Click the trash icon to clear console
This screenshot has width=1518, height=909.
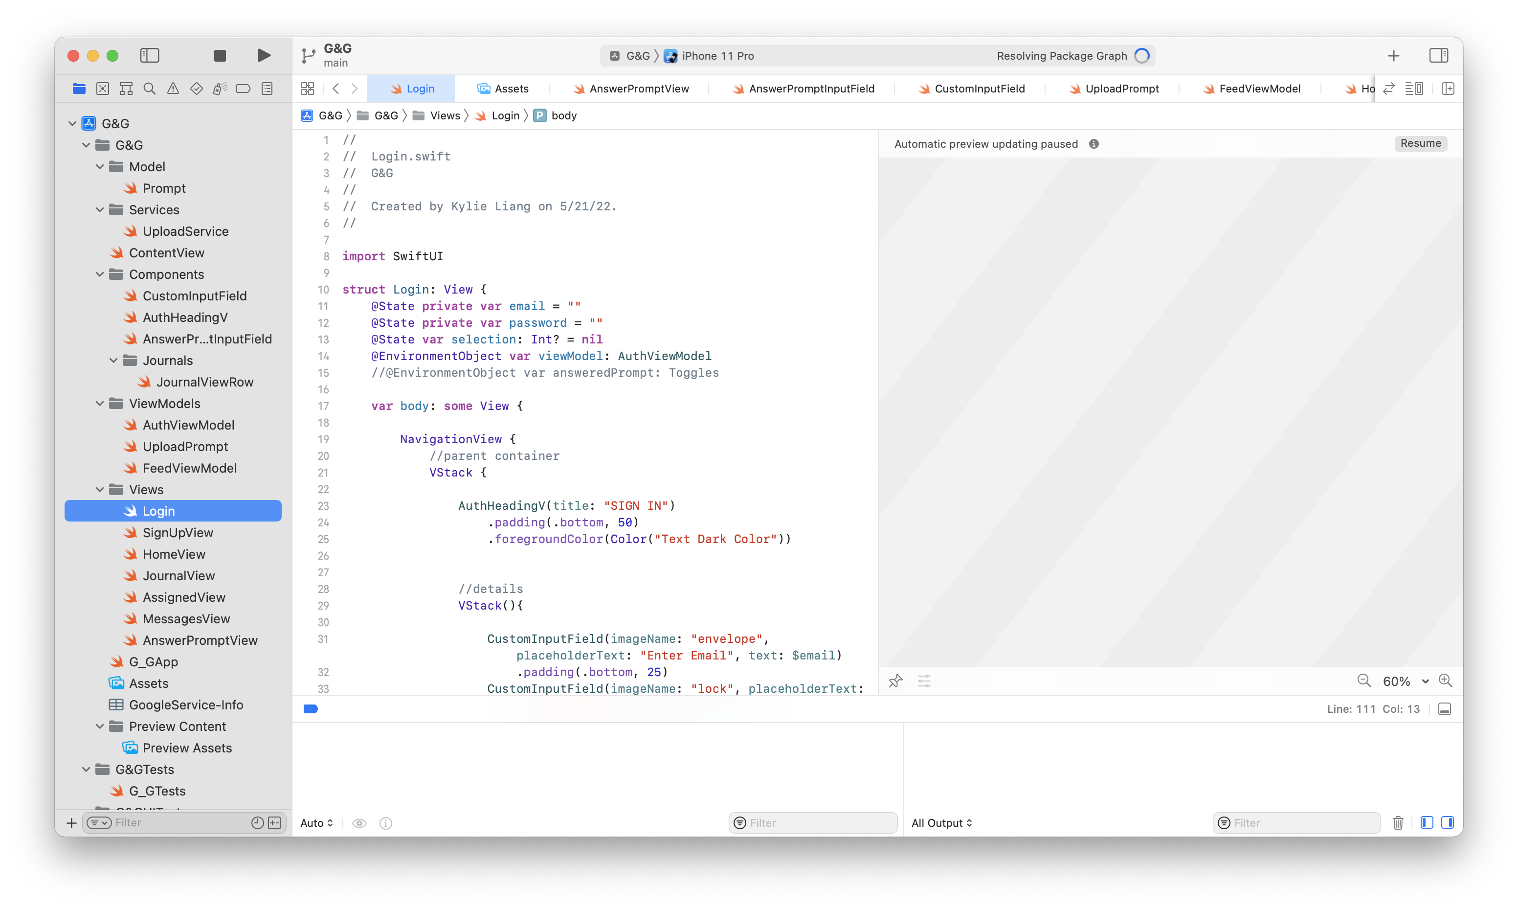click(x=1398, y=822)
